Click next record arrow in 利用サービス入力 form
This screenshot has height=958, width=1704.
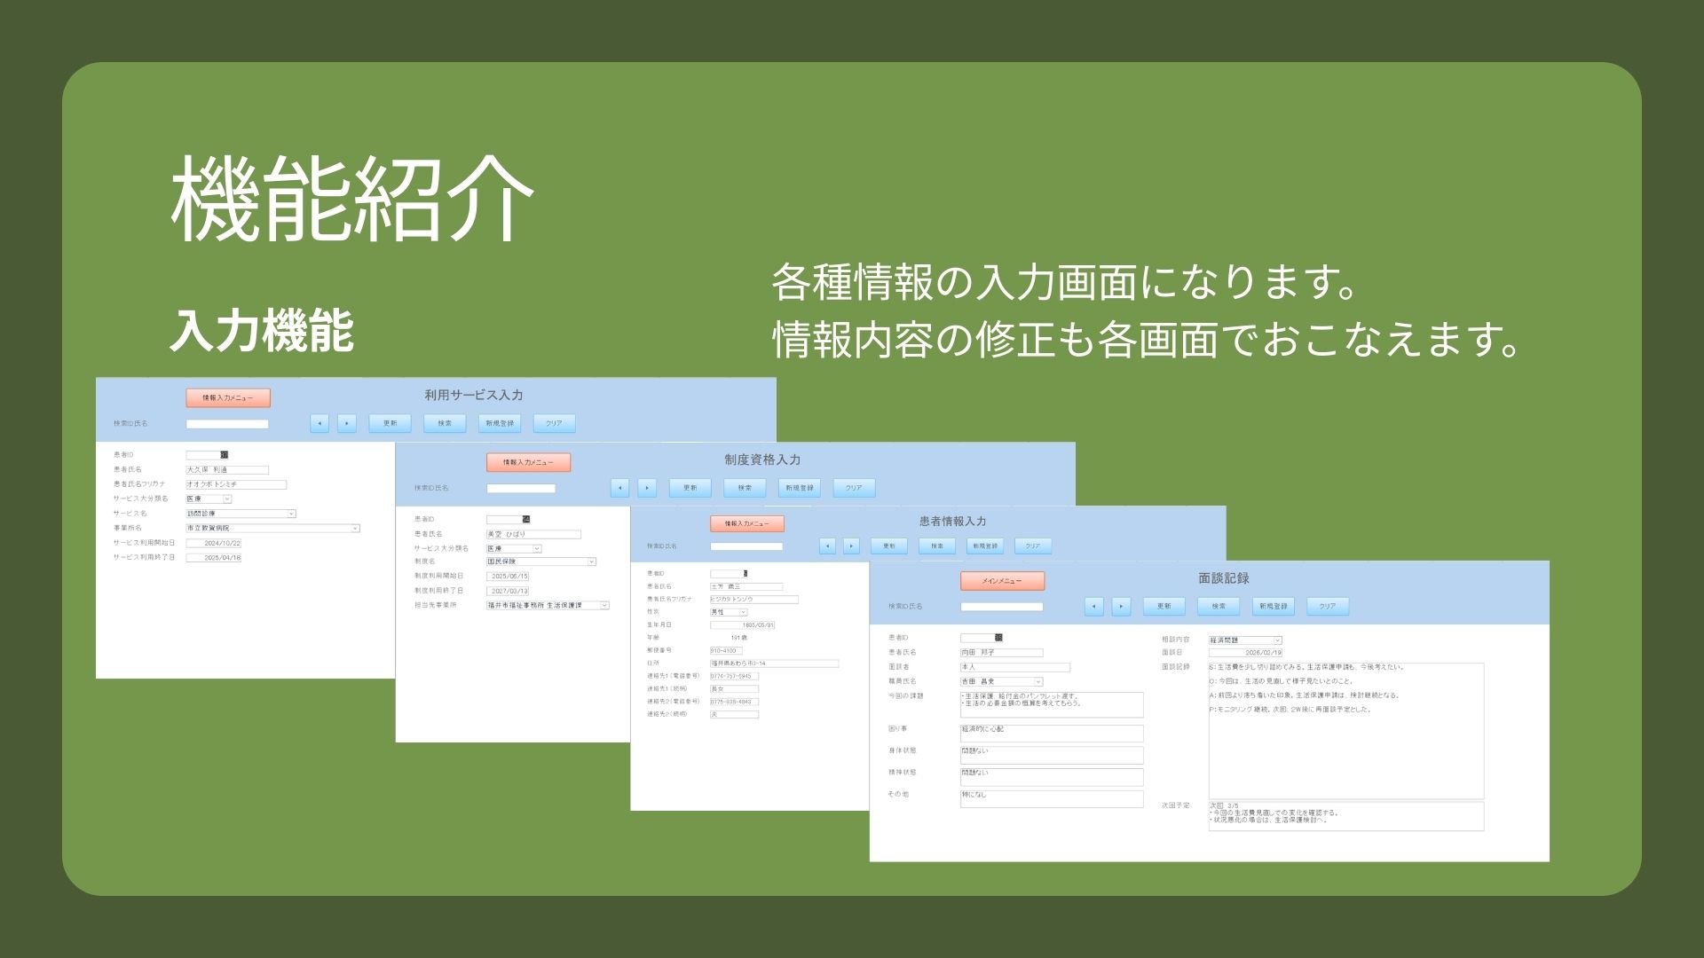tap(347, 423)
